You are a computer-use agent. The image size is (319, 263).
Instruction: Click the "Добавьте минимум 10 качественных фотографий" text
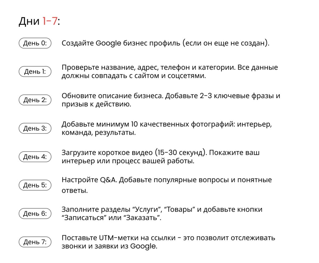148,124
